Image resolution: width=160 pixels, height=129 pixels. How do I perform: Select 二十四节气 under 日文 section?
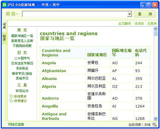tap(22, 58)
